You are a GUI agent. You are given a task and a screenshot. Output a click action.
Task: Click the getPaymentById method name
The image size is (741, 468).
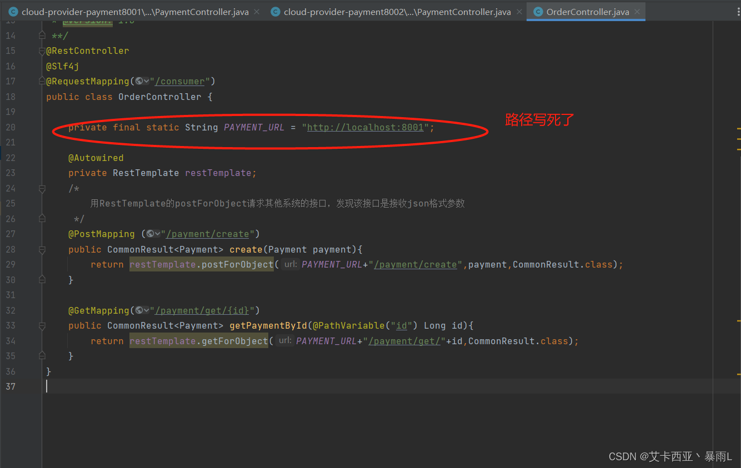pos(268,325)
